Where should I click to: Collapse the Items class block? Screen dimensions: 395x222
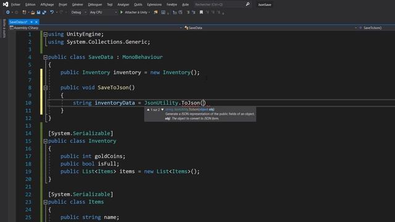(45, 202)
